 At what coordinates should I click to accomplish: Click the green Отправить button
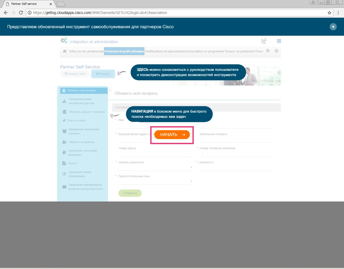click(x=130, y=193)
